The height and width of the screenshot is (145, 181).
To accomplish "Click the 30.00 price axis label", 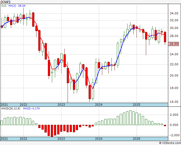I will [174, 28].
